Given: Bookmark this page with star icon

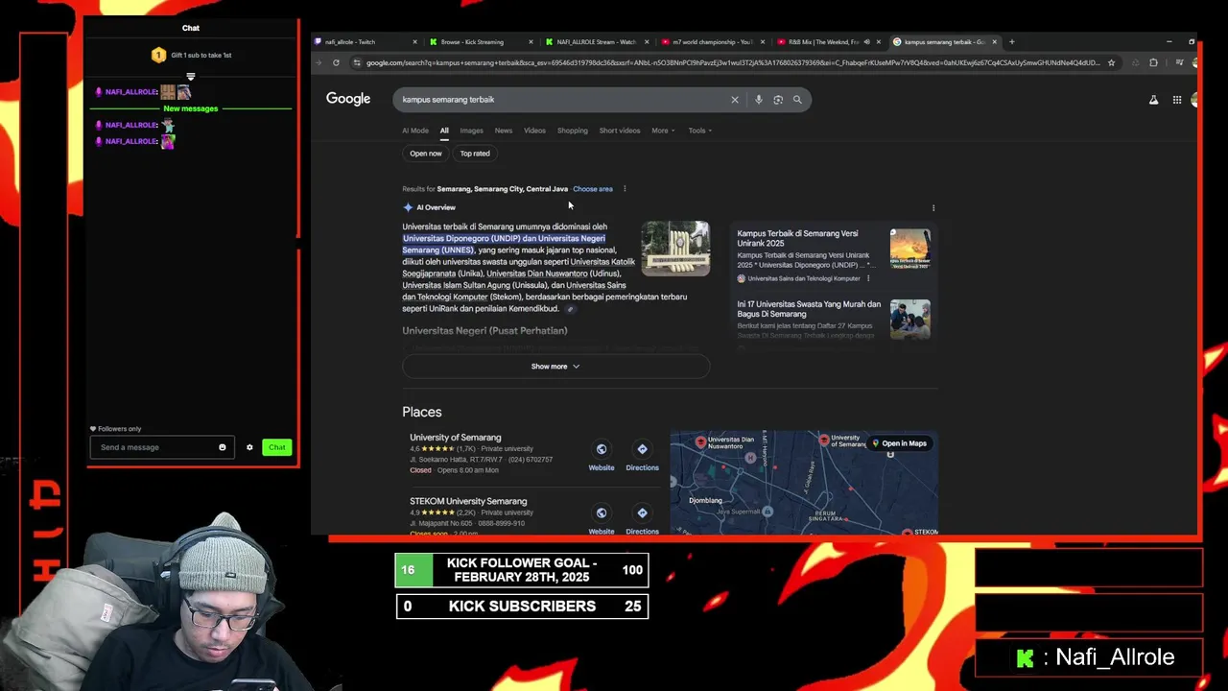Looking at the screenshot, I should pos(1111,62).
